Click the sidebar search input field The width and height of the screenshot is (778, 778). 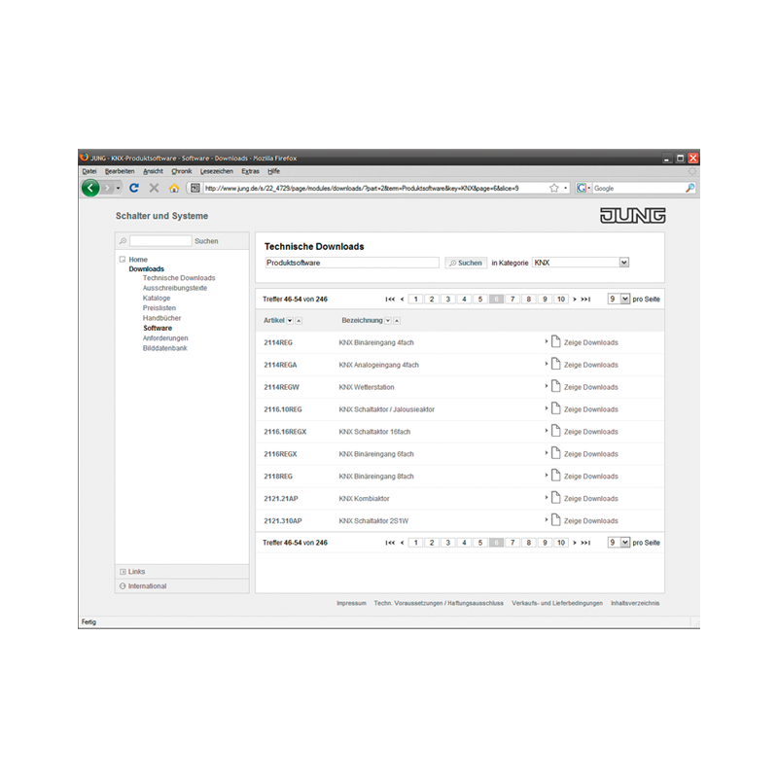click(x=160, y=240)
